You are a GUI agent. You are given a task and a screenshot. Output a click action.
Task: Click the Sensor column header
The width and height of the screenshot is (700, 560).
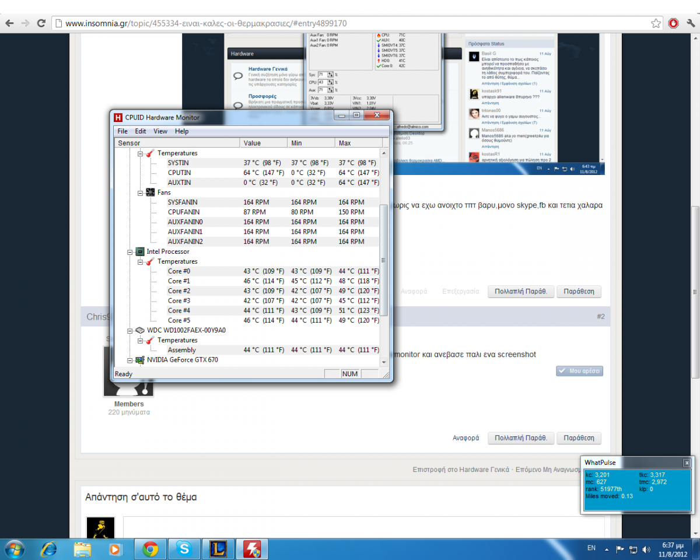click(x=177, y=143)
